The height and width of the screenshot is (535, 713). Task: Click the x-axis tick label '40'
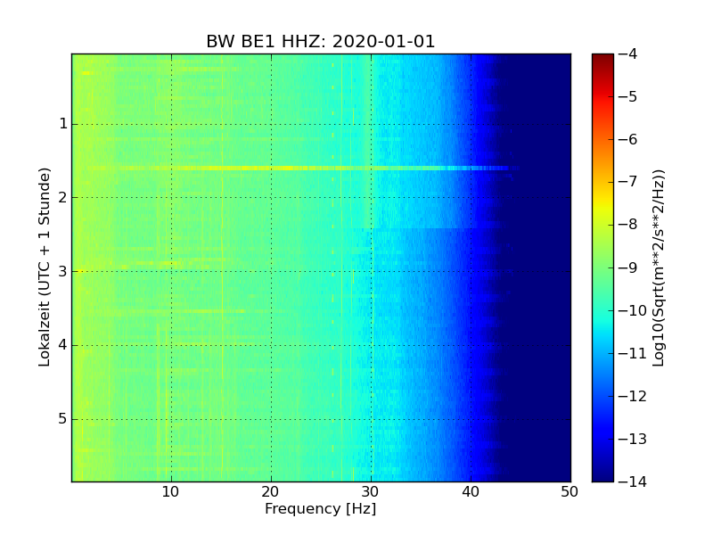click(471, 492)
